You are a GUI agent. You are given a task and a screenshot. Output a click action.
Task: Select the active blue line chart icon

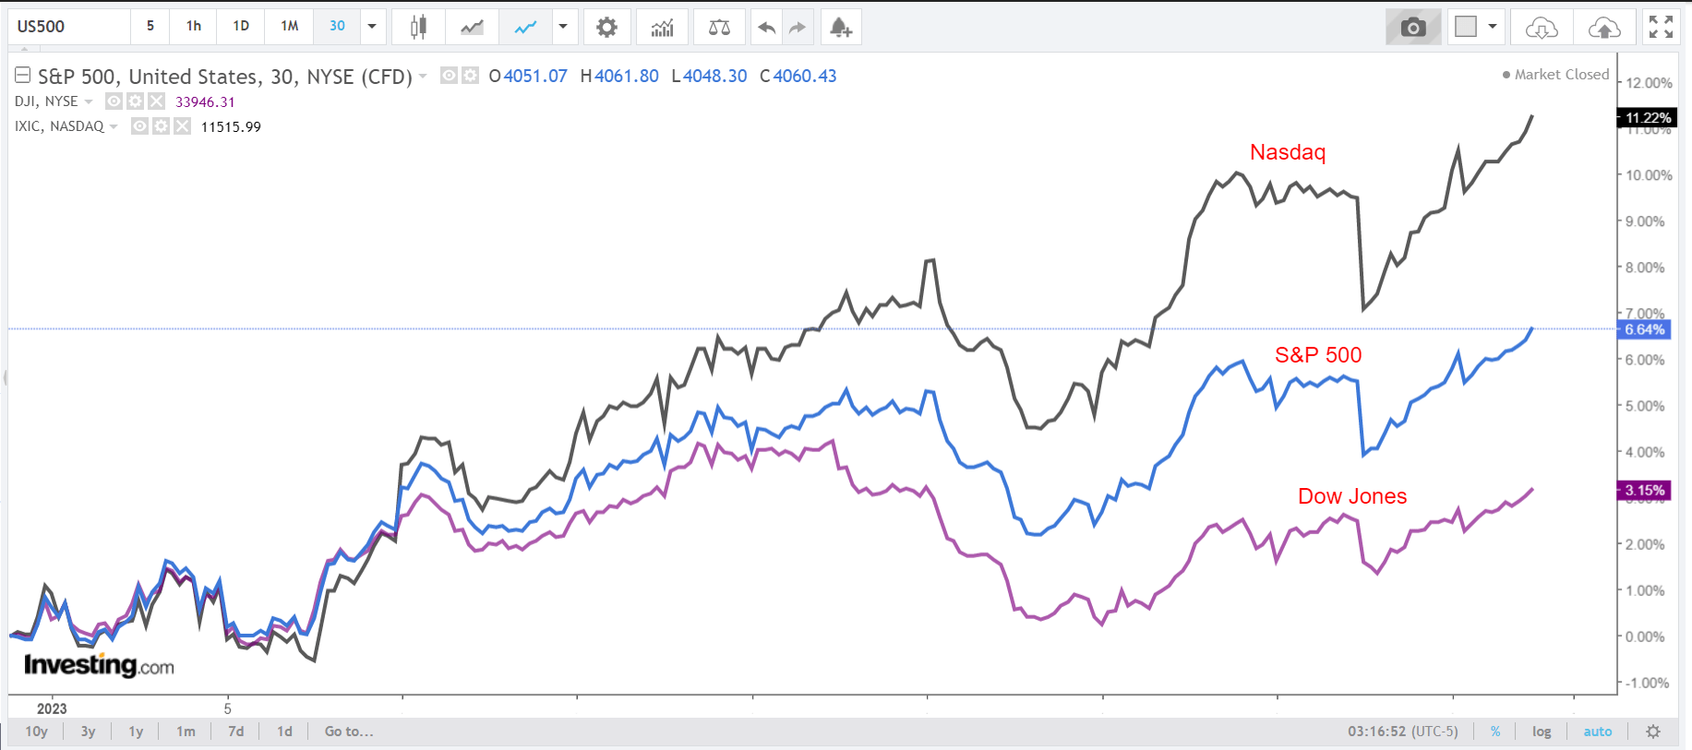pyautogui.click(x=525, y=27)
